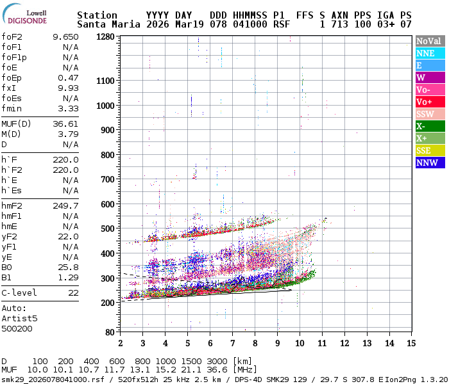Viewport: 449px width, 384px height.
Task: Click the Artist5 autoscaler label
Action: pos(19,318)
